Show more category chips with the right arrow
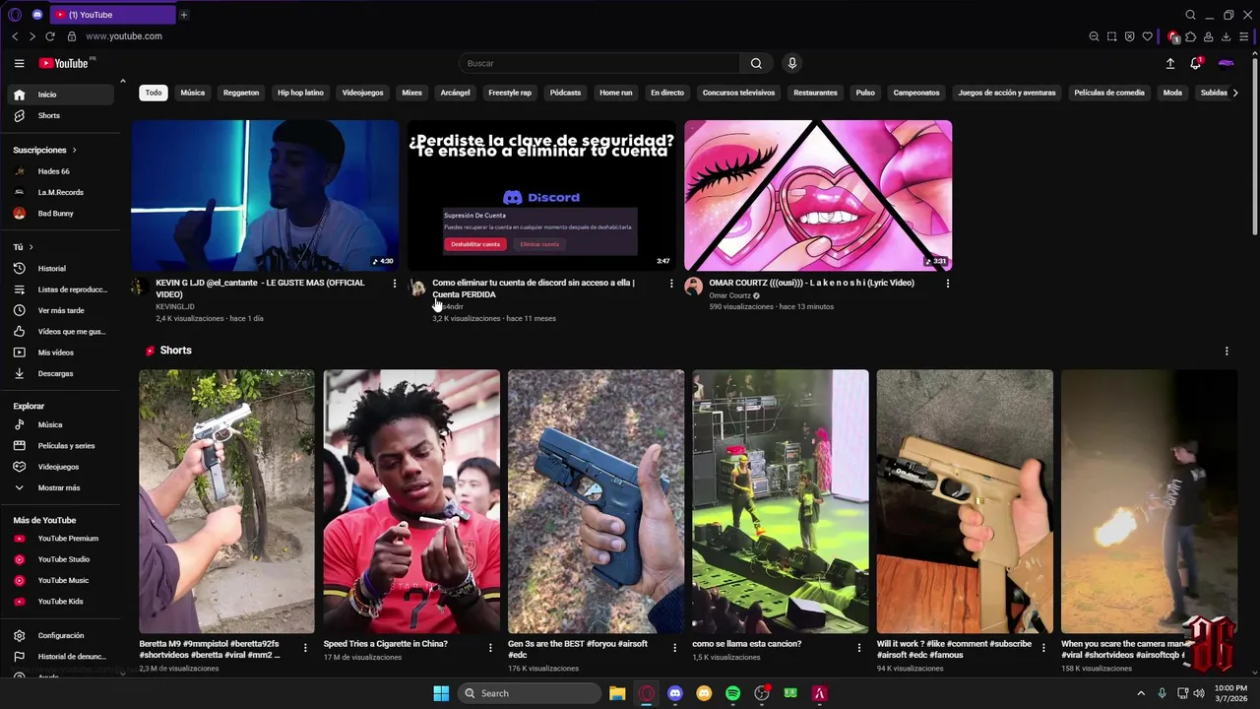 pyautogui.click(x=1235, y=93)
